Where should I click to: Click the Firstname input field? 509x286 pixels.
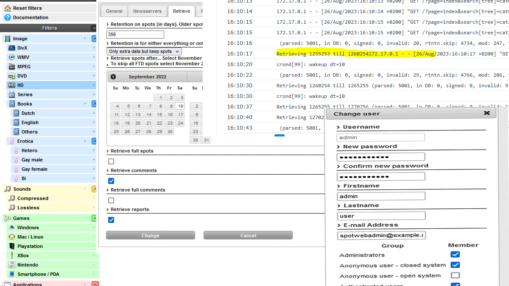(x=381, y=196)
